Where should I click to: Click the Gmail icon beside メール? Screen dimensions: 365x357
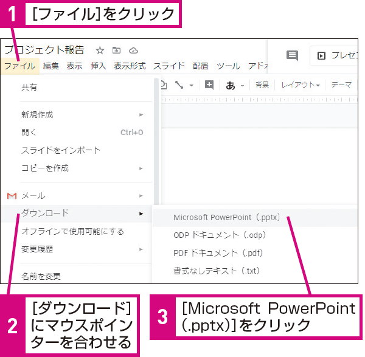12,196
